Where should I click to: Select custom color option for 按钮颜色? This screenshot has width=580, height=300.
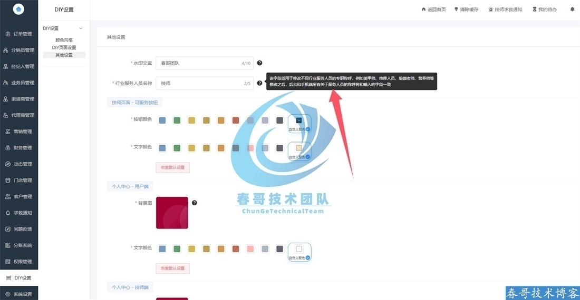pos(299,123)
